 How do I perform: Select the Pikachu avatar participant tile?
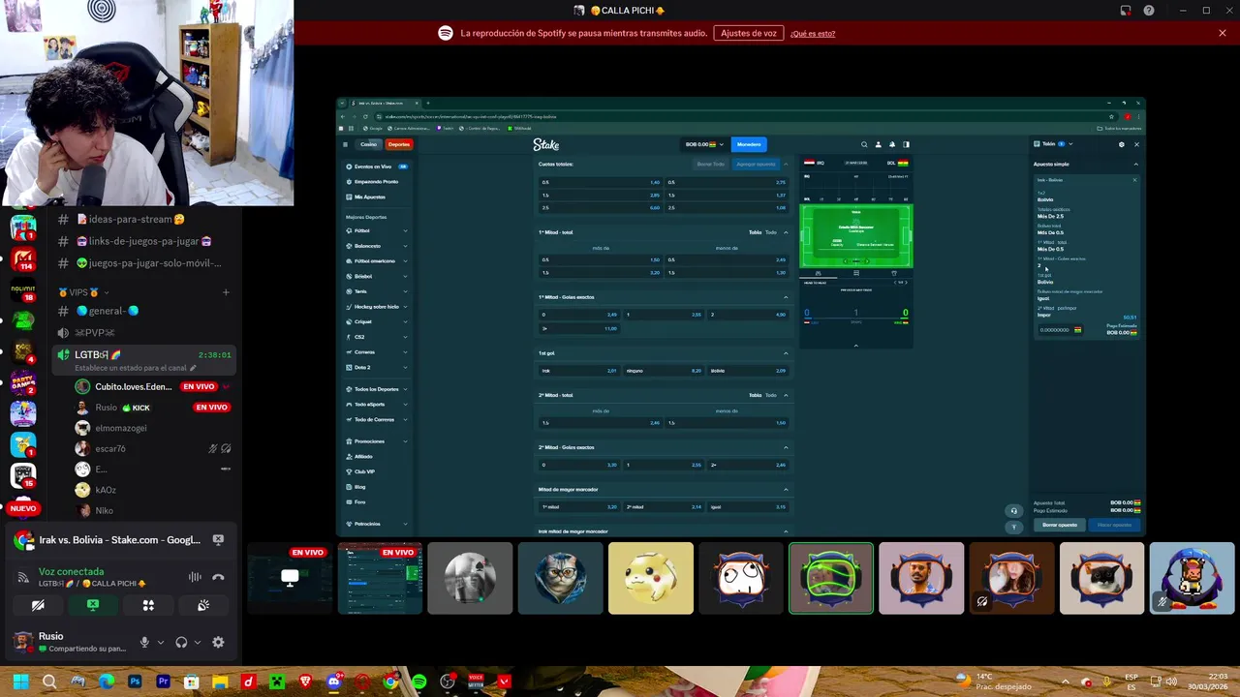[651, 578]
